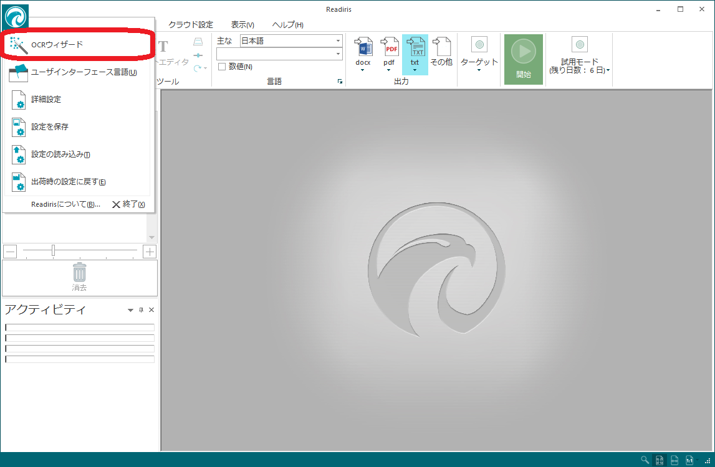Click the magnifier icon in status bar
Screen dimensions: 715x467
click(x=645, y=460)
